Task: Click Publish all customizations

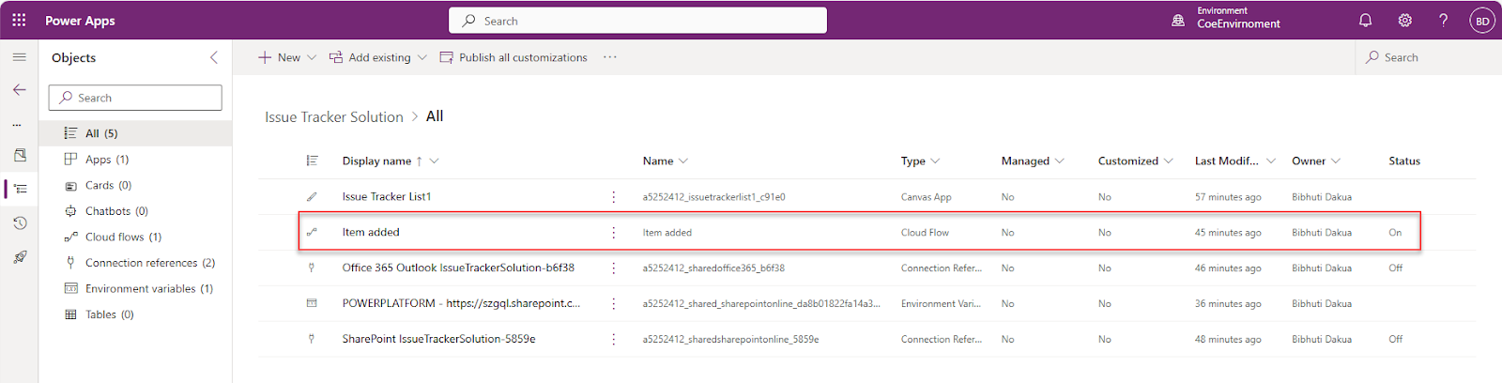Action: click(x=513, y=57)
